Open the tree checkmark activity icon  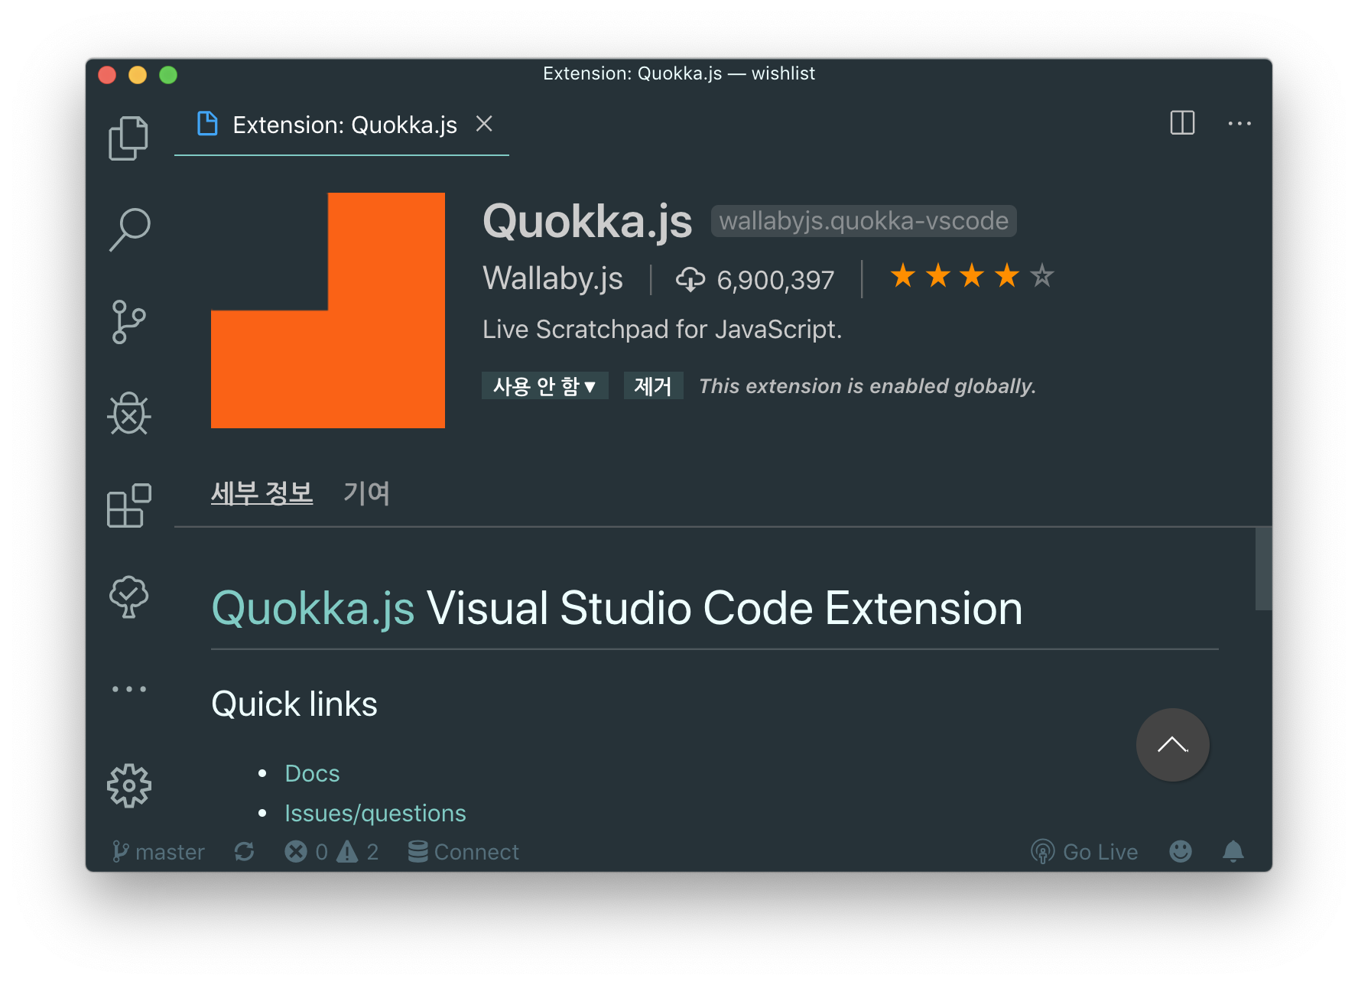[x=128, y=597]
